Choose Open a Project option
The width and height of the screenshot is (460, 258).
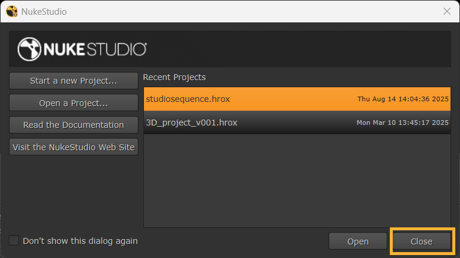74,102
